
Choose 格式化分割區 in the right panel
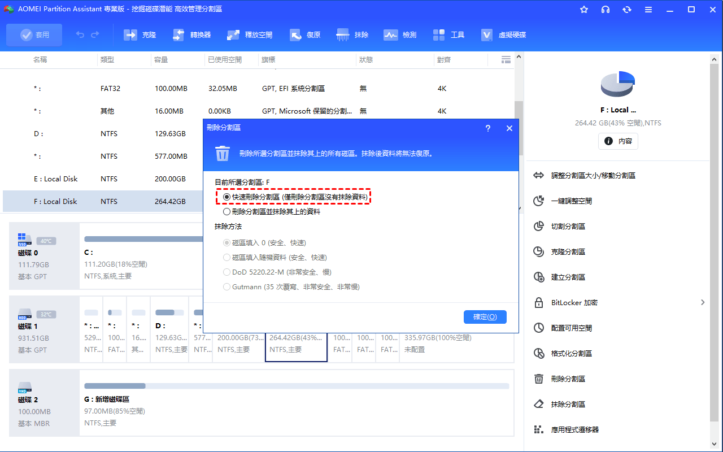[x=571, y=354]
